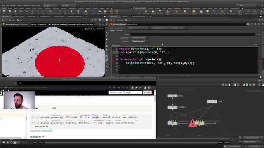Select the Spot Light shelf tool
The width and height of the screenshot is (264, 148).
(153, 12)
